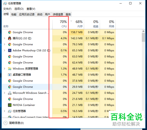The height and width of the screenshot is (130, 147).
Task: Sort by the 70% CPU column header
Action: click(60, 24)
